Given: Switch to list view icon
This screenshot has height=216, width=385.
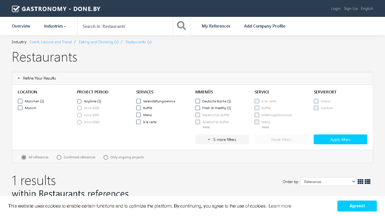Looking at the screenshot, I should (368, 182).
